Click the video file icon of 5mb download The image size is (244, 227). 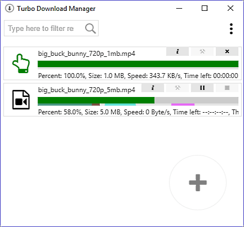21,100
